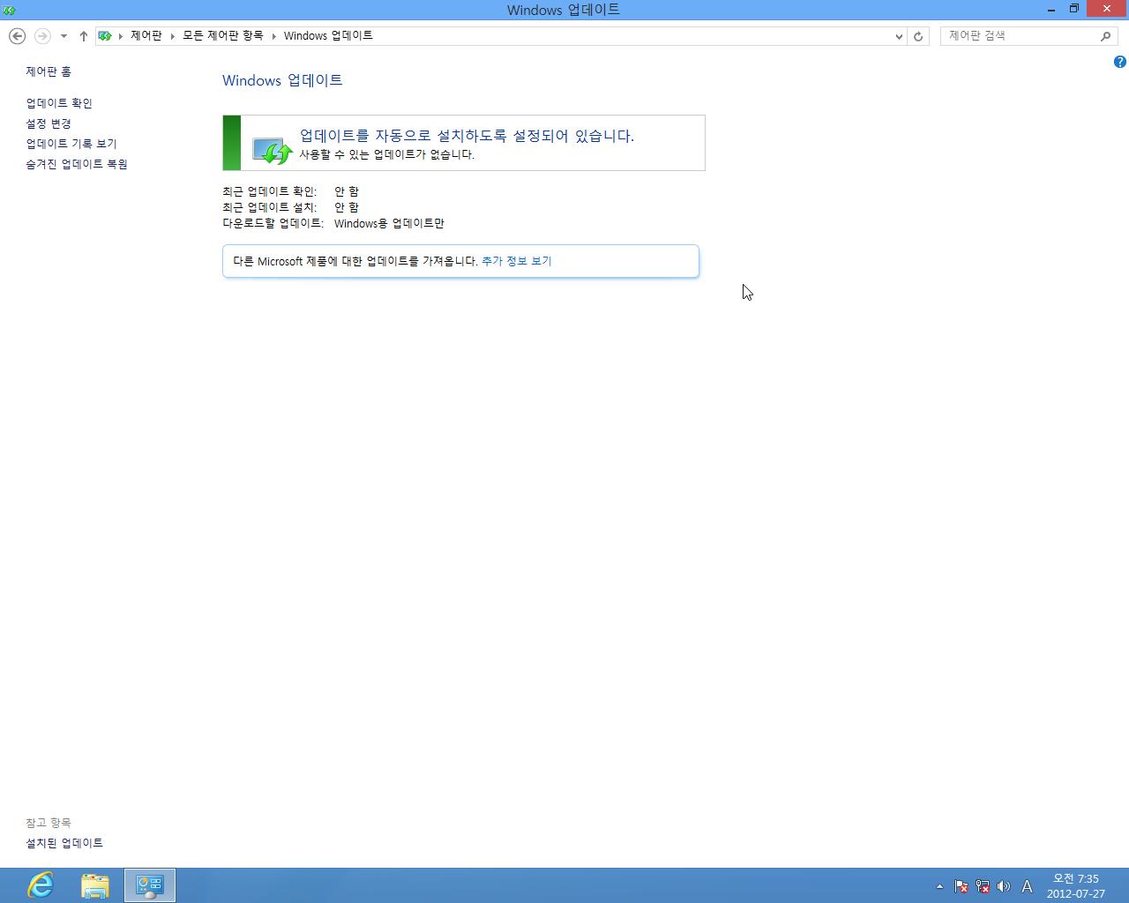This screenshot has height=903, width=1129.
Task: Click the 최근 업데이트 확인 label
Action: pyautogui.click(x=270, y=191)
